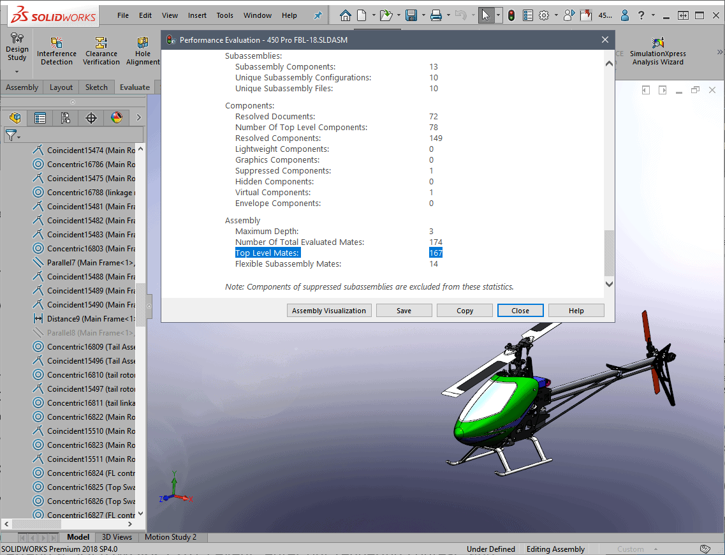
Task: Click Help in Performance Evaluation dialog
Action: 576,311
